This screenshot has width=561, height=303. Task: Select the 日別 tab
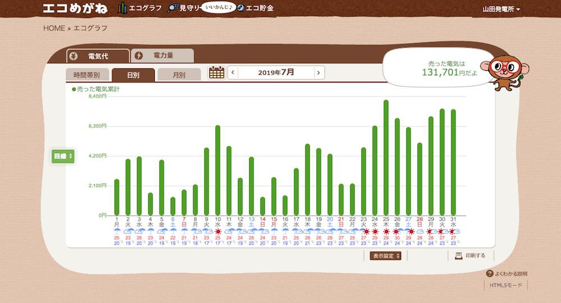tap(133, 75)
